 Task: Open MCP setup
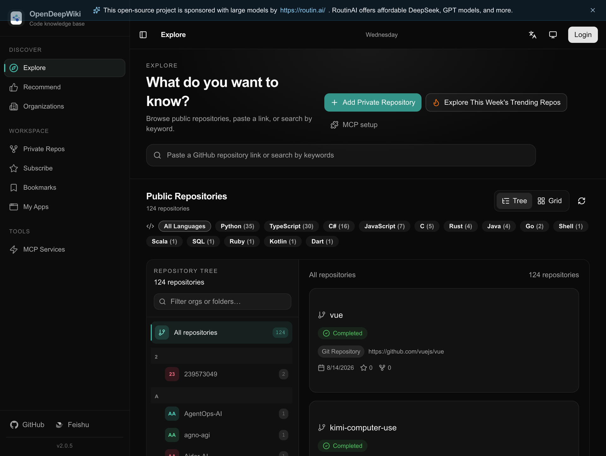click(354, 125)
